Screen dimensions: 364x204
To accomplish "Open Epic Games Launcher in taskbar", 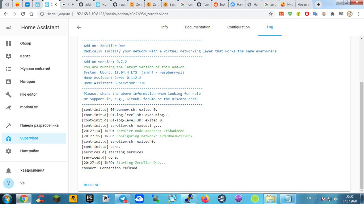I will [x=90, y=199].
